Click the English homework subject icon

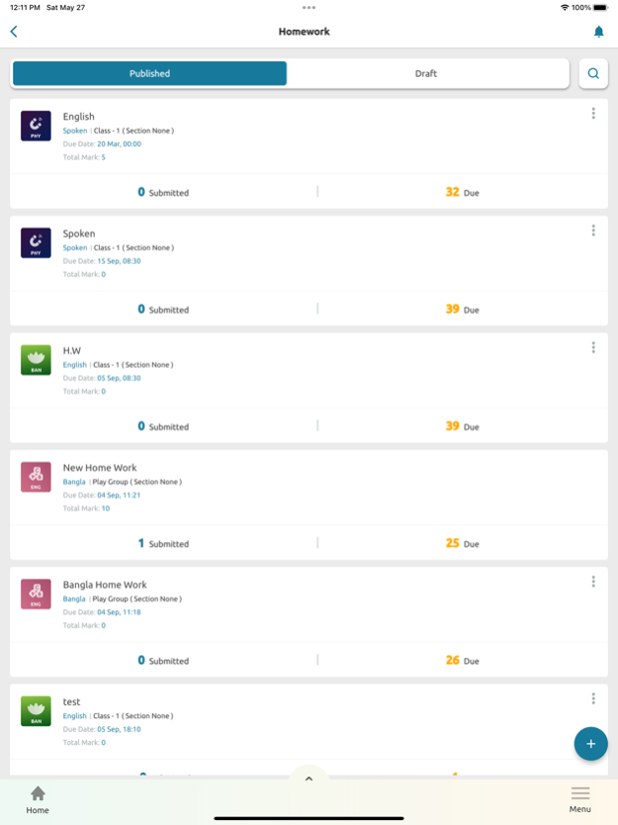pos(36,126)
